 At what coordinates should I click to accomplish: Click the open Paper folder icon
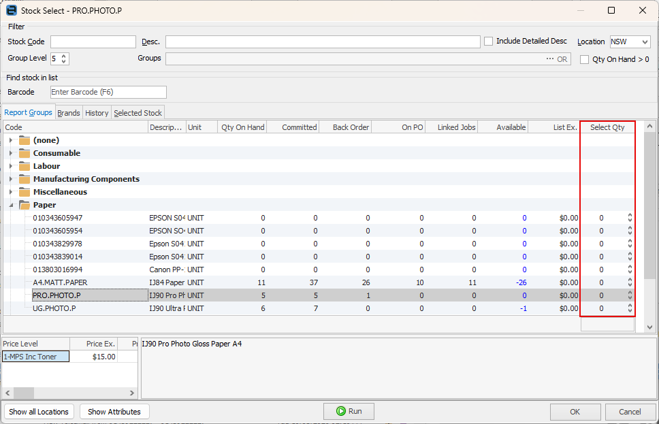(25, 205)
